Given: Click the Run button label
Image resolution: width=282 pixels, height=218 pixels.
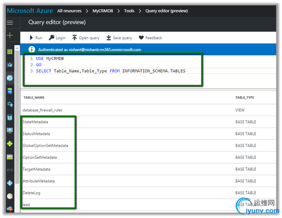Looking at the screenshot, I should tap(39, 38).
